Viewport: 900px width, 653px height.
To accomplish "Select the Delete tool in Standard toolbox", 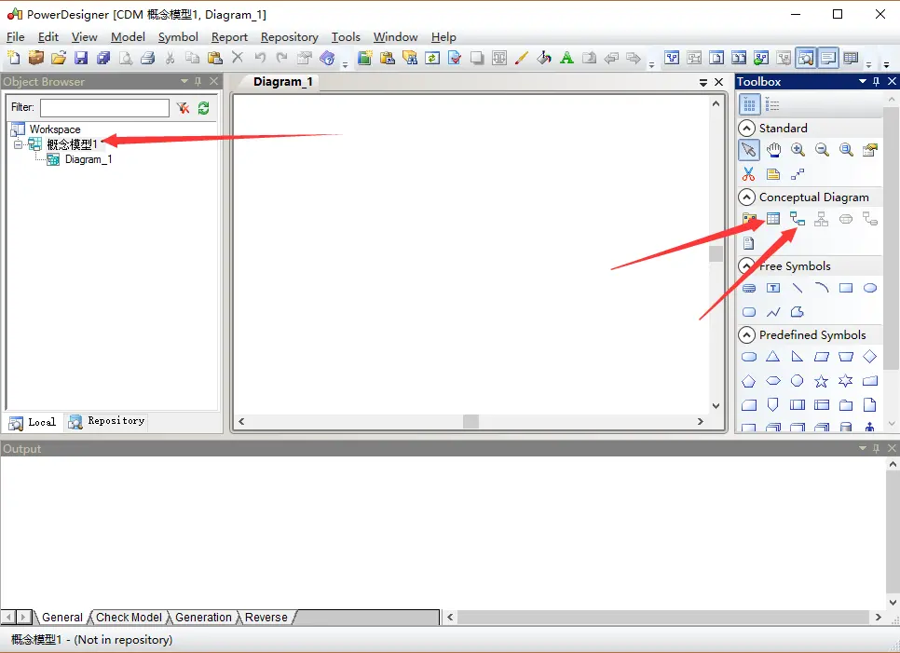I will (749, 173).
